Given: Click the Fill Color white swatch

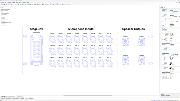Looking at the screenshot, I should click(170, 55).
